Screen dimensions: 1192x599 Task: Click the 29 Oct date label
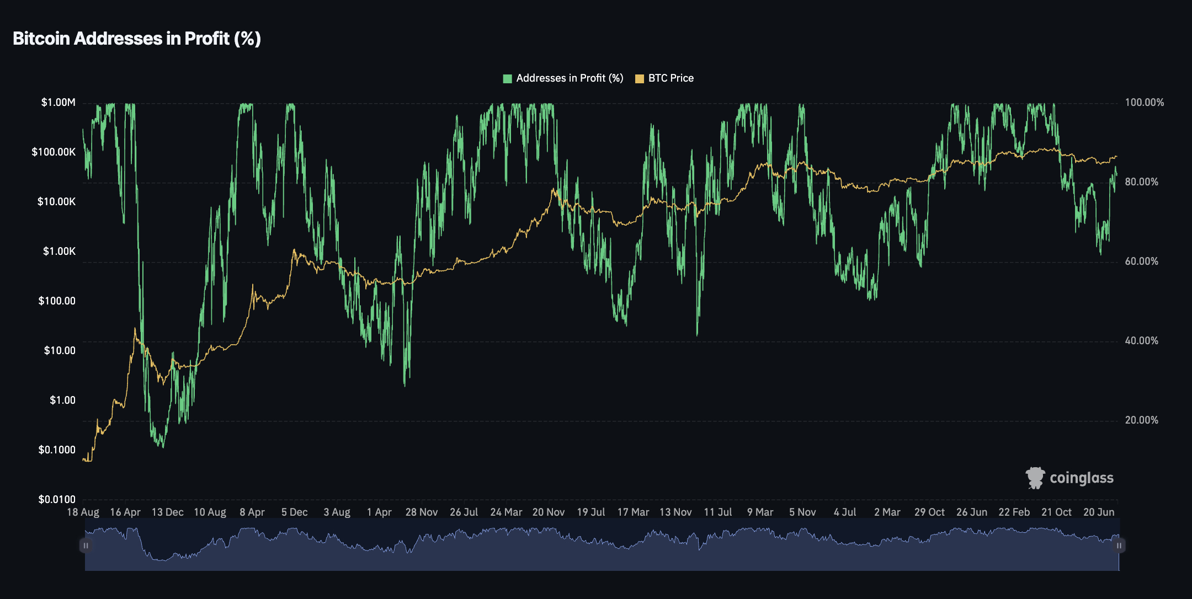pos(929,512)
